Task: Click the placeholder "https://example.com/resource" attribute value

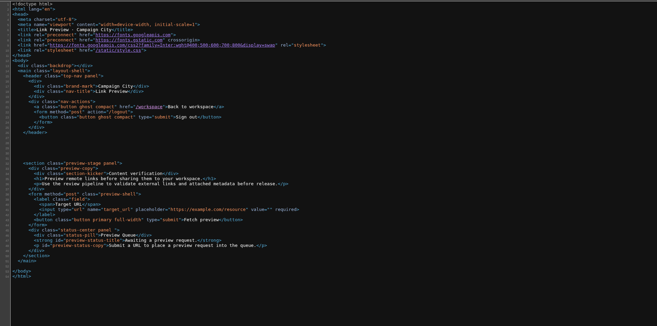Action: coord(208,210)
